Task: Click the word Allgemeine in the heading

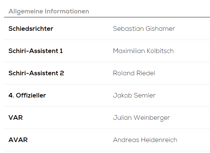Action: (x=26, y=12)
